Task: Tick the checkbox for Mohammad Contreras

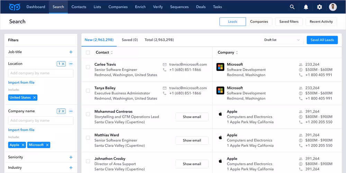Action: pos(88,114)
